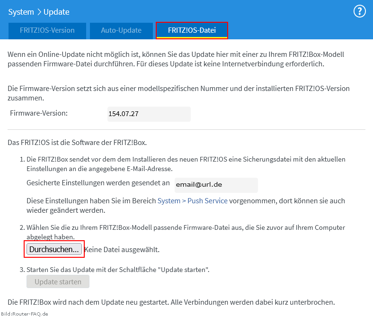This screenshot has width=373, height=317.
Task: Select the FRITZ!OS-Datei tab
Action: (192, 30)
